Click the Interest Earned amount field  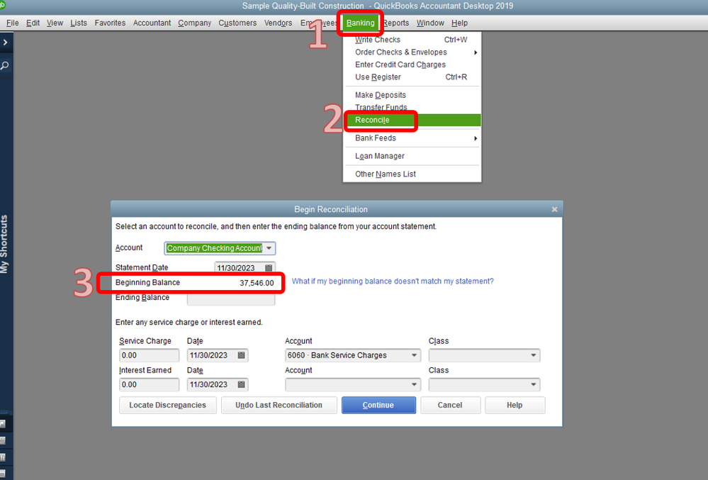pyautogui.click(x=149, y=385)
